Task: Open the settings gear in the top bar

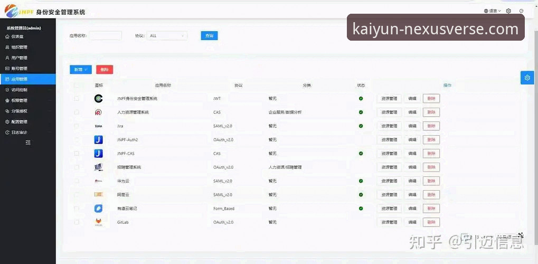Action: click(508, 11)
